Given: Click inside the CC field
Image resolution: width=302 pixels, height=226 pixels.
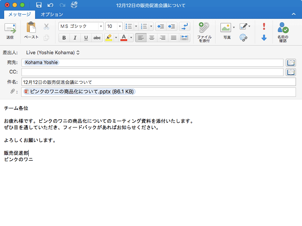Looking at the screenshot, I should 153,72.
